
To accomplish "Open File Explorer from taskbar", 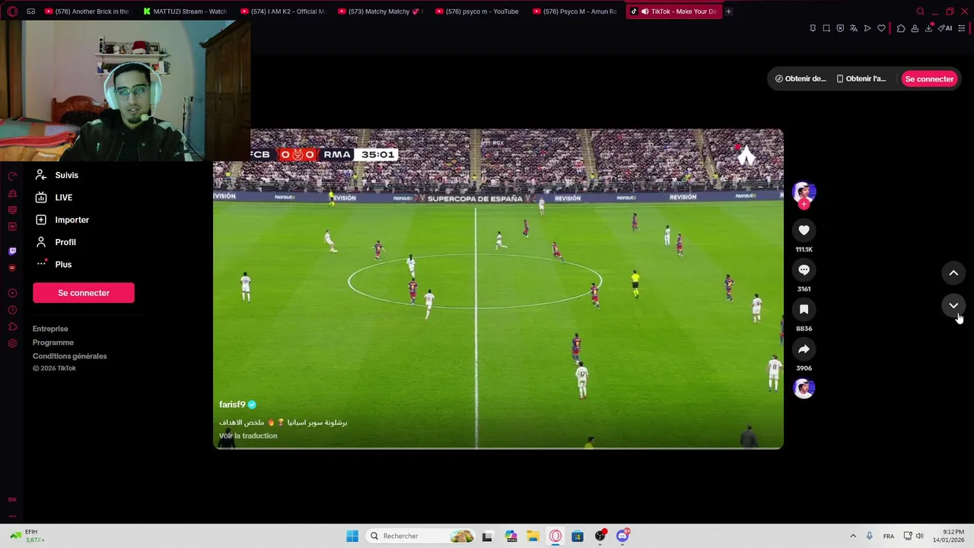I will [x=533, y=536].
